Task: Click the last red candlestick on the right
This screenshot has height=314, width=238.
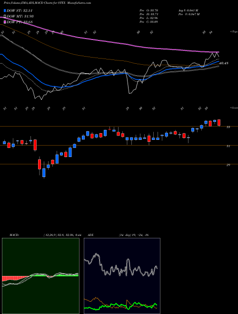Action: tap(219, 123)
